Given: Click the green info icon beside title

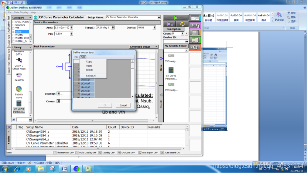Looking at the screenshot, I should click(35, 17).
